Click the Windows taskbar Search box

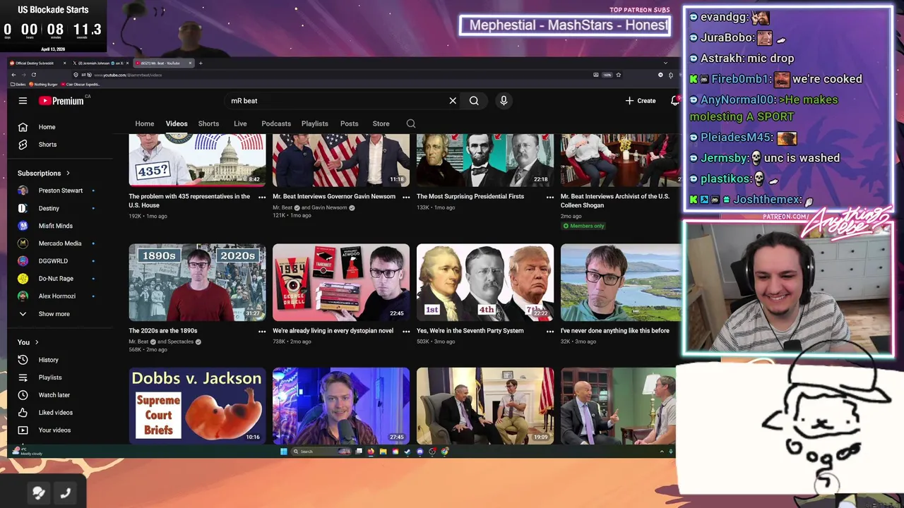(x=321, y=452)
